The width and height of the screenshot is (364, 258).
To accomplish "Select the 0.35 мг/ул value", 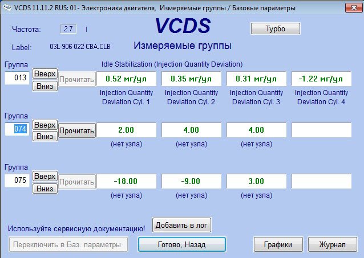I will 191,79.
